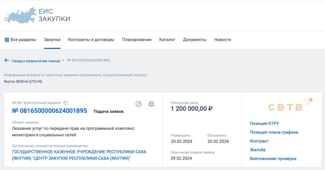The height and width of the screenshot is (170, 325).
Task: Click the Якутск МСК+6 (UTC+9) text
Action: click(23, 82)
